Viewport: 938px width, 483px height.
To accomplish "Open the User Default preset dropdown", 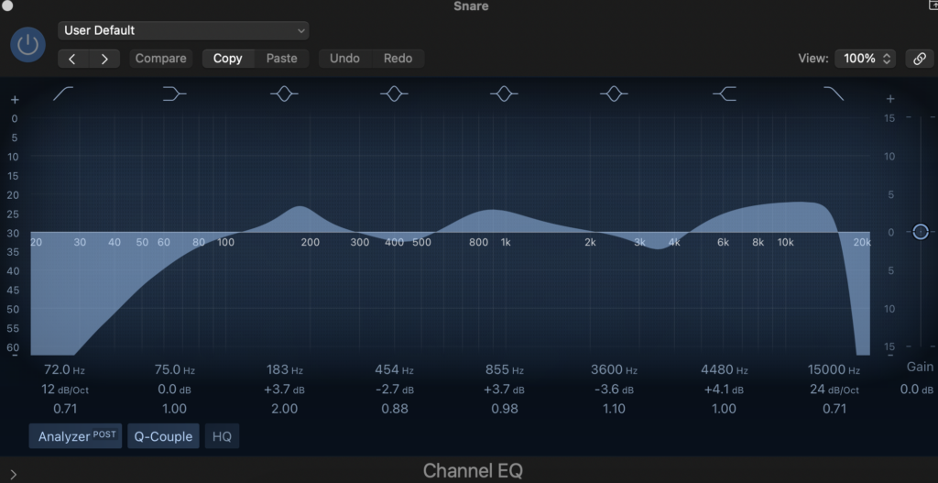I will pyautogui.click(x=183, y=30).
